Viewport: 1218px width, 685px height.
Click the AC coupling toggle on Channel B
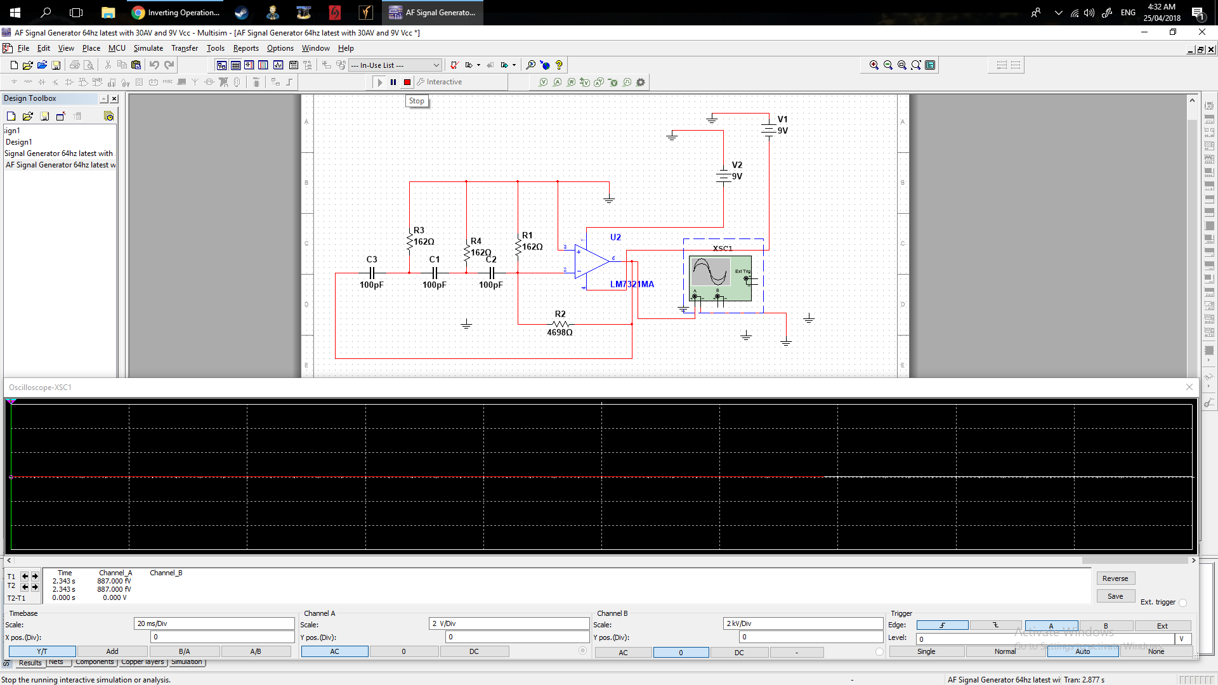coord(623,651)
